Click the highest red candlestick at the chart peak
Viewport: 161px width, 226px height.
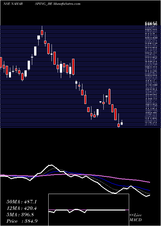tap(42, 32)
